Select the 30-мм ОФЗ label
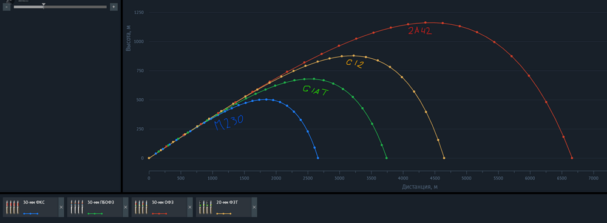607x223 pixels. point(163,202)
